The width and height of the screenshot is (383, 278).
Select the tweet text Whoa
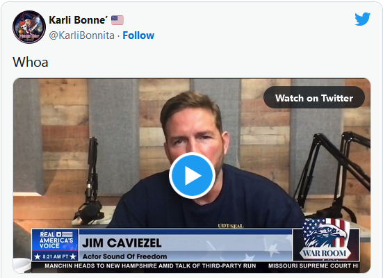click(31, 62)
